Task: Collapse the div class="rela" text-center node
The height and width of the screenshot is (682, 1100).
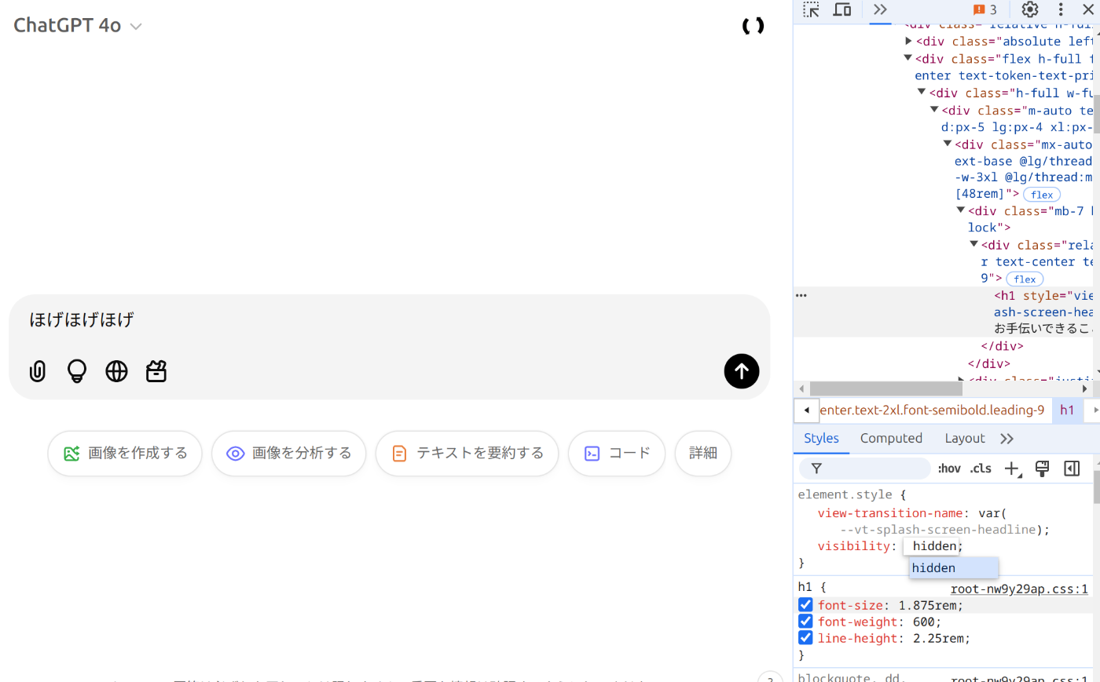Action: click(973, 244)
